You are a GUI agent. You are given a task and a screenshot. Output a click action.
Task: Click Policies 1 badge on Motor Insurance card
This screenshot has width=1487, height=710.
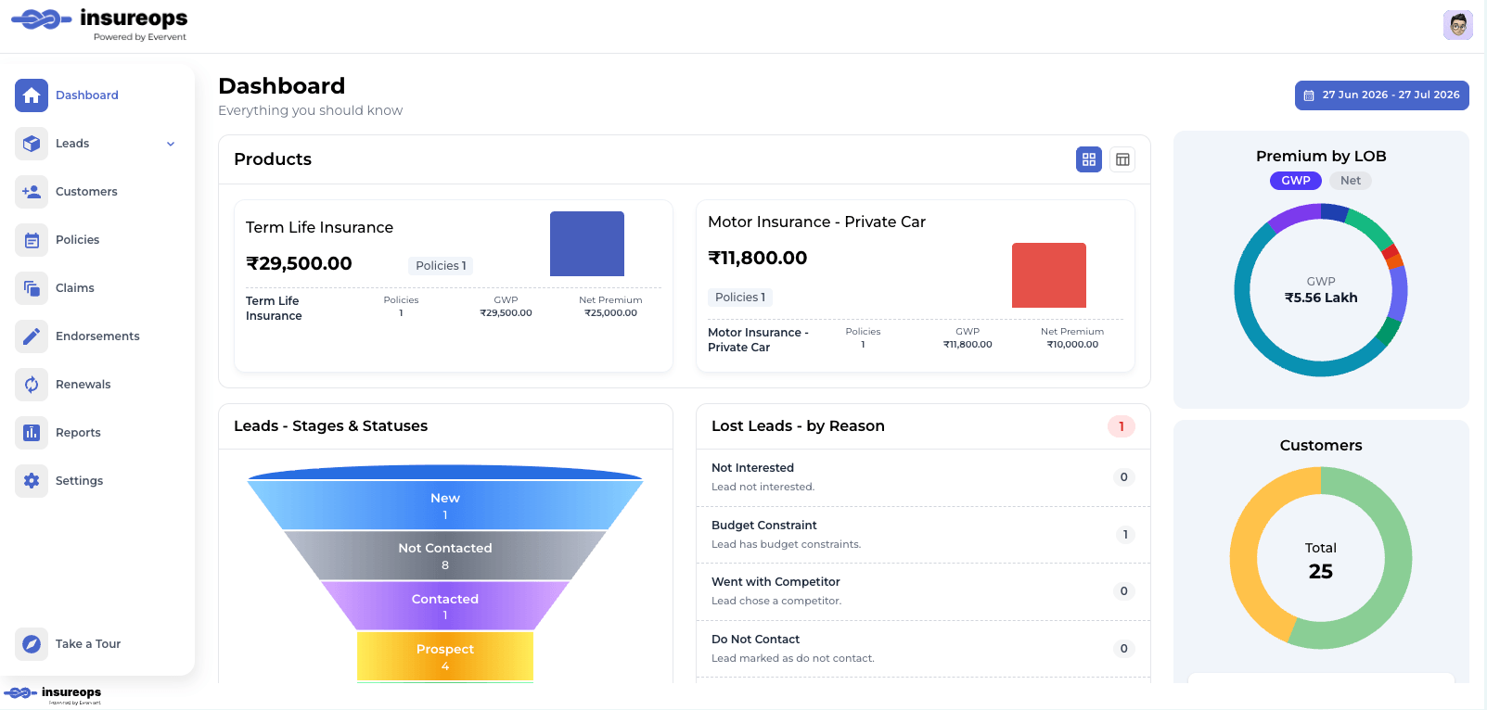[x=740, y=298]
